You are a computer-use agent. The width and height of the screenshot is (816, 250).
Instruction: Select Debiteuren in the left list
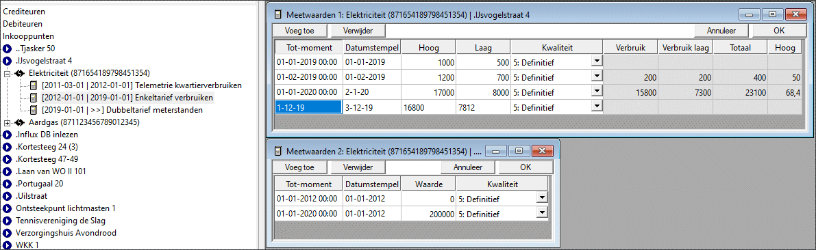click(23, 23)
